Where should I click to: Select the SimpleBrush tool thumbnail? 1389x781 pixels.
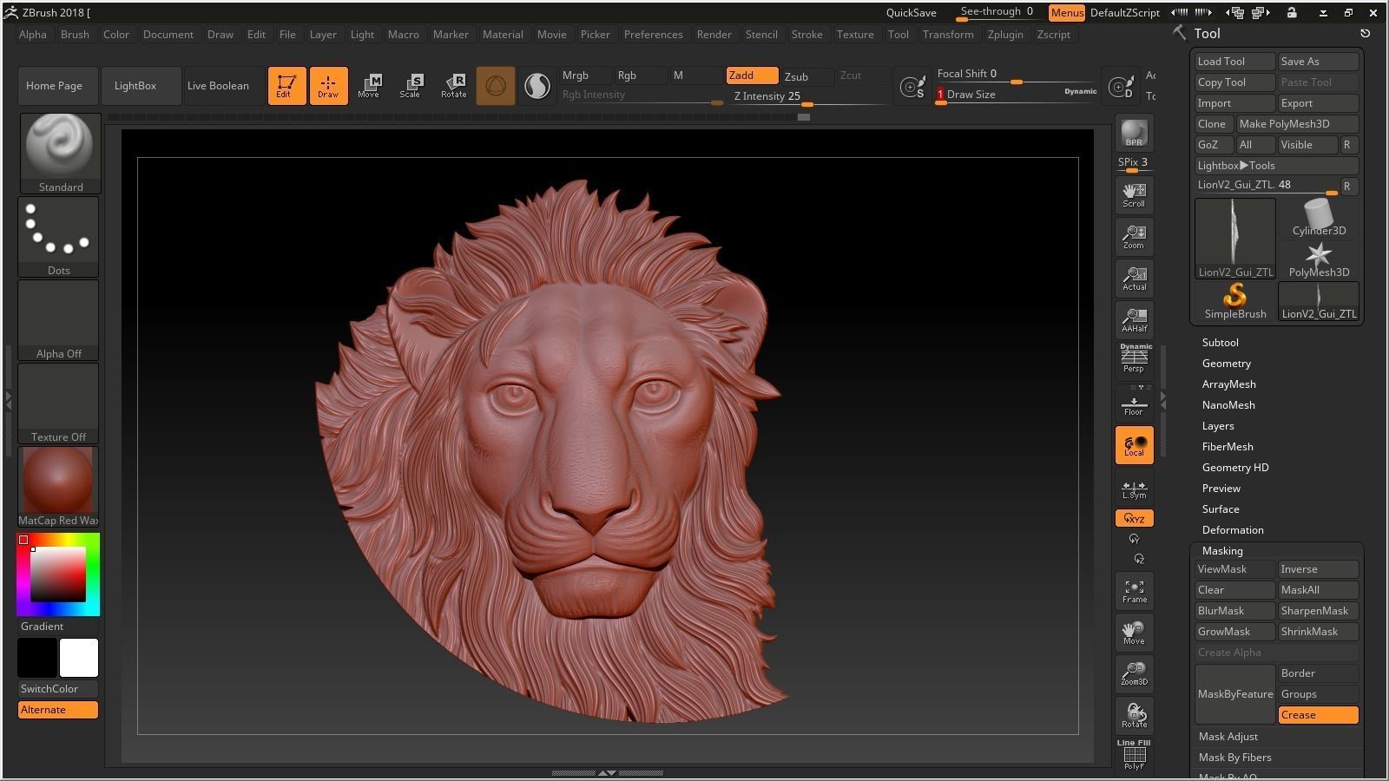1234,301
